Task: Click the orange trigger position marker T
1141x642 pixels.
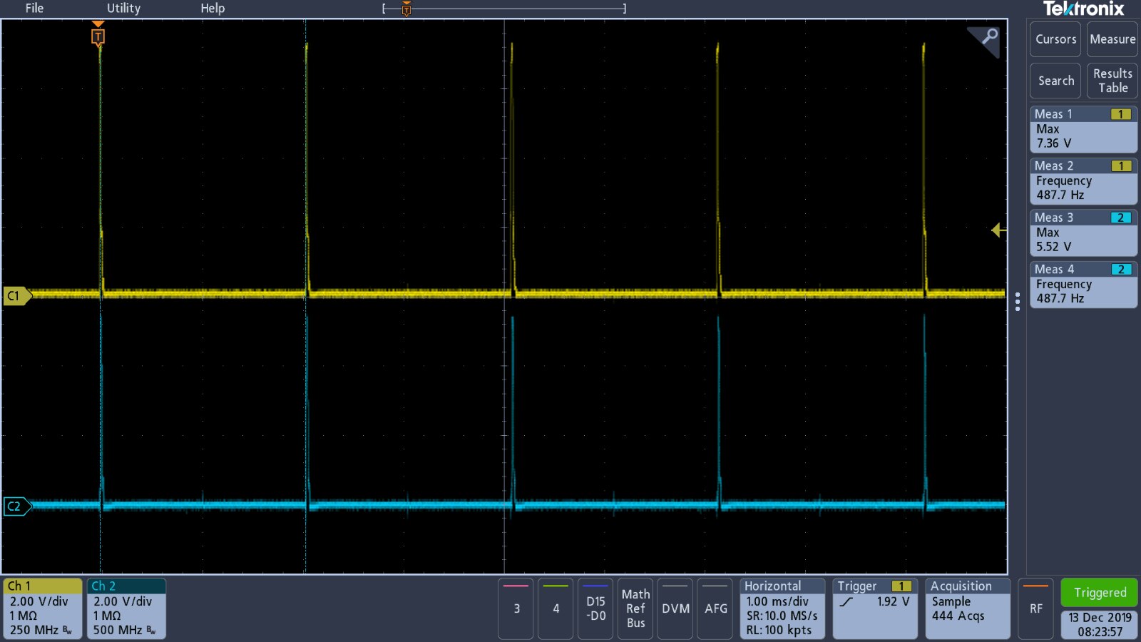Action: tap(98, 36)
